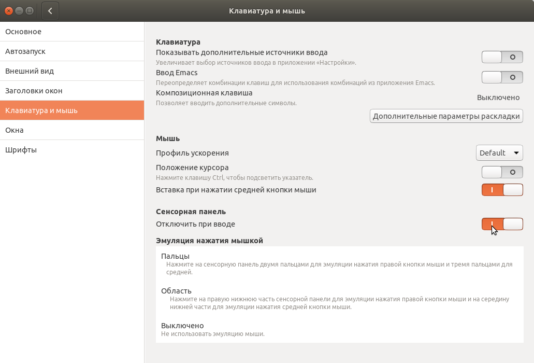Enable the Ввод Emacs switch
The width and height of the screenshot is (534, 363).
[x=502, y=77]
